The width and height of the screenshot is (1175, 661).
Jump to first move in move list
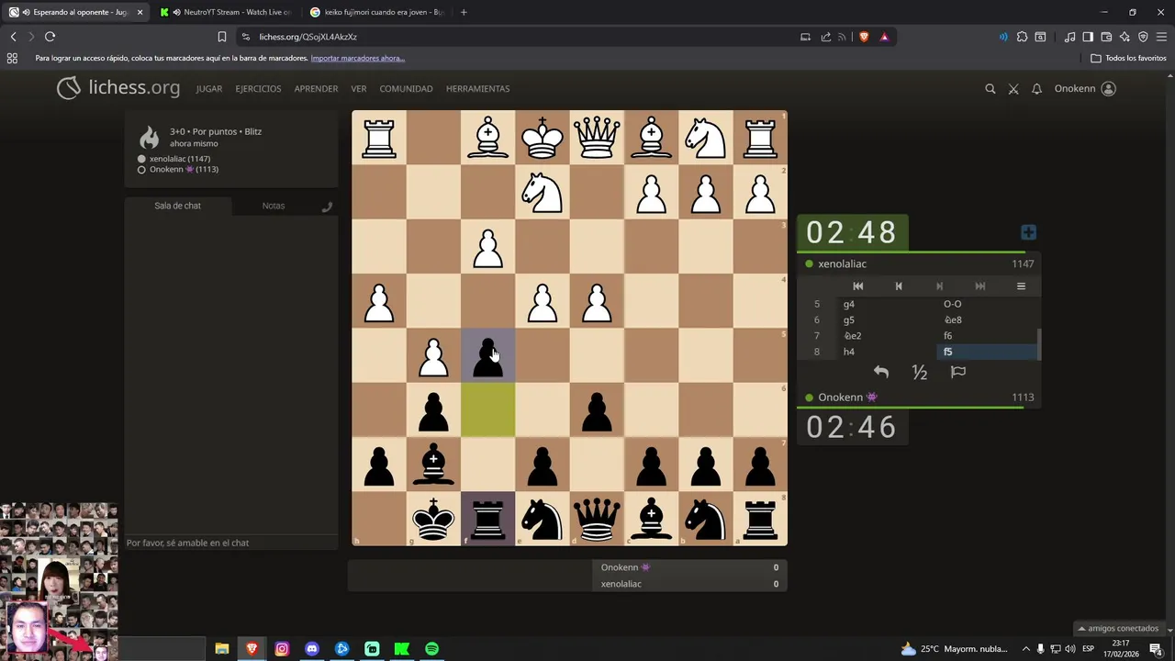(x=858, y=286)
